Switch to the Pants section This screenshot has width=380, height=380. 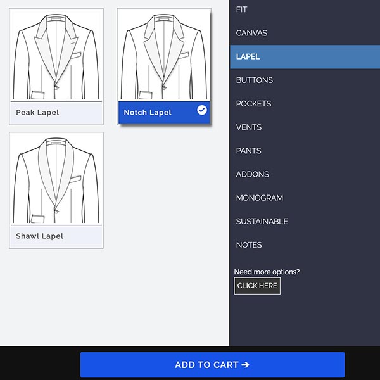(248, 151)
